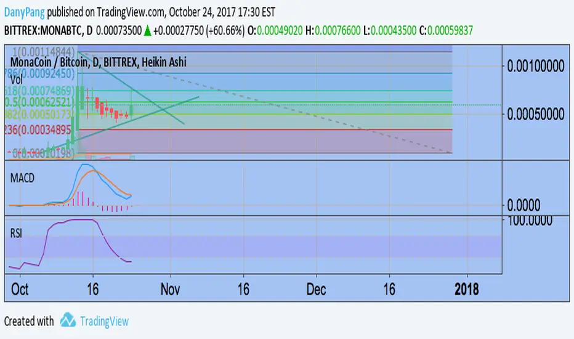Select the +0.00027750 (+60.66%) change value
574x339 pixels.
coord(199,30)
